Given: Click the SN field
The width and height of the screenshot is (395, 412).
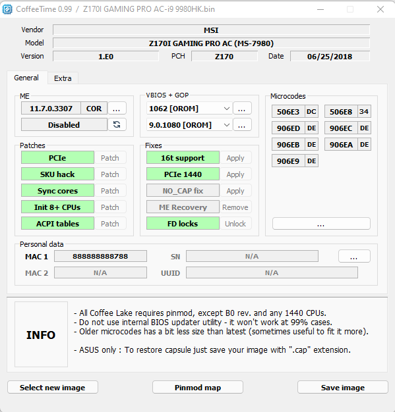Looking at the screenshot, I should [x=252, y=256].
